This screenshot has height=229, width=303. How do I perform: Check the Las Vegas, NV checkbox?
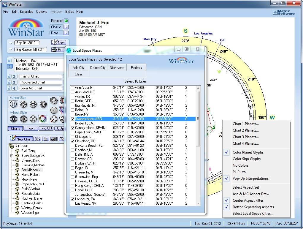click(72, 203)
